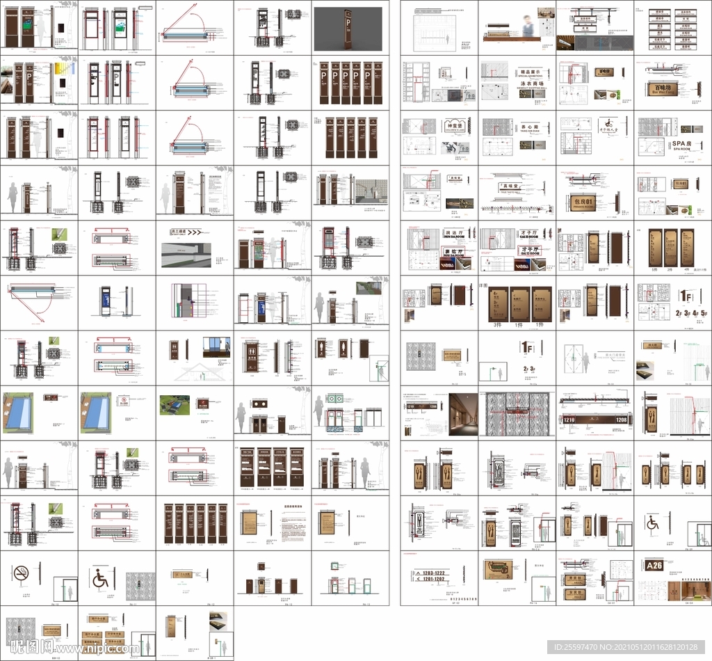Image resolution: width=712 pixels, height=661 pixels.
Task: Select the sheet with twelve small brown name plates
Action: point(673,28)
